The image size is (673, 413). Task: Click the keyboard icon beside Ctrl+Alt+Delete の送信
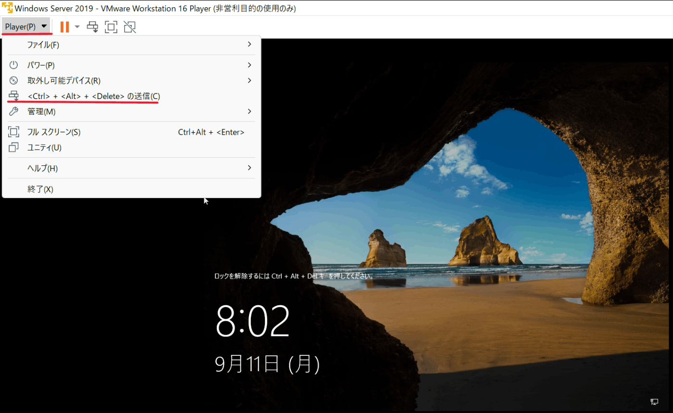13,96
